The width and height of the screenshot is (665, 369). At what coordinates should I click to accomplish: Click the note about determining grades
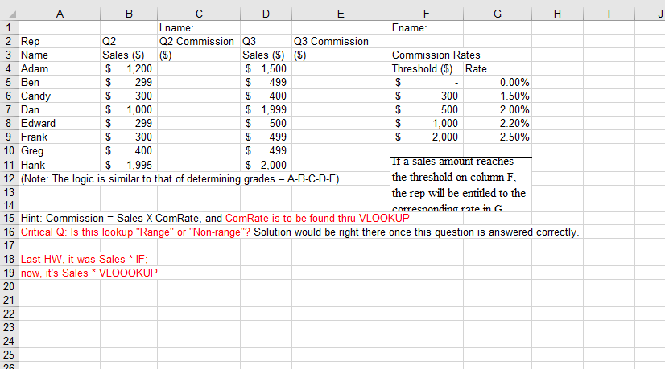point(180,178)
